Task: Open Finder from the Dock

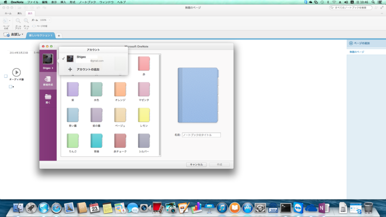Action: click(18, 208)
